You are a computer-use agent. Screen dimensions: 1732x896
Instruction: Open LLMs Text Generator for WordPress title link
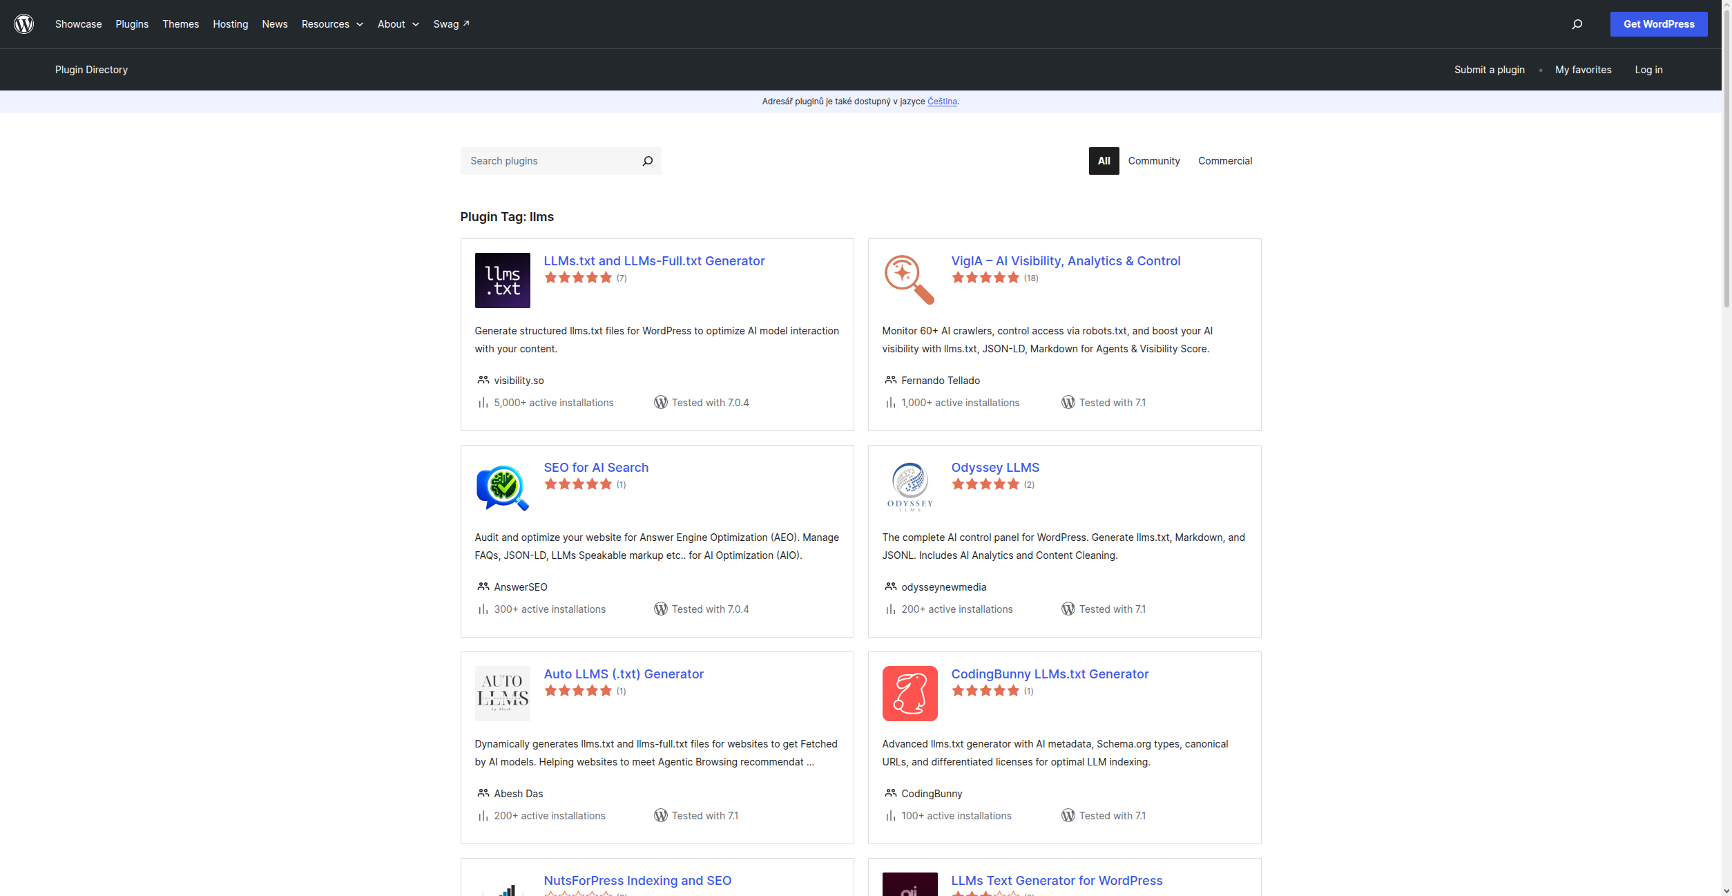[x=1057, y=881]
